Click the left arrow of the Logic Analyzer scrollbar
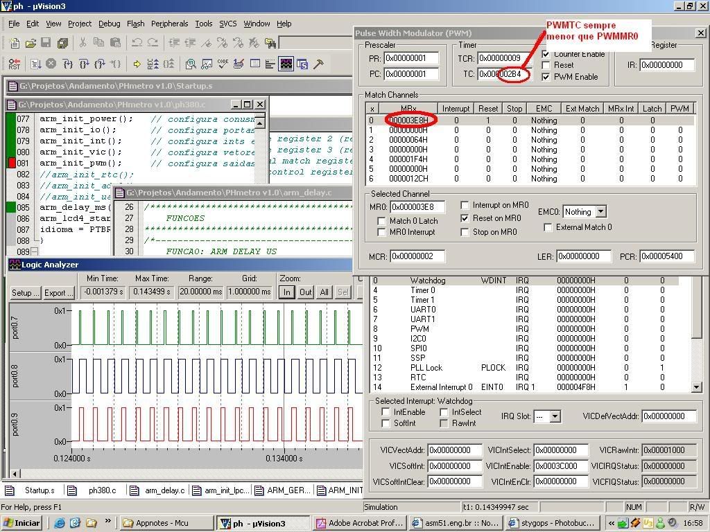710x532 pixels. coord(15,474)
